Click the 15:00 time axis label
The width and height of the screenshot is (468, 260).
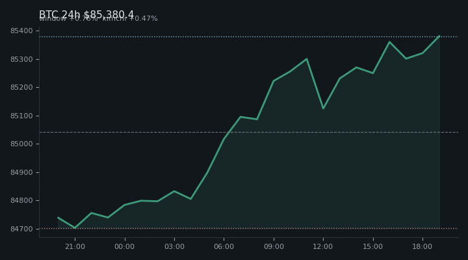(373, 246)
